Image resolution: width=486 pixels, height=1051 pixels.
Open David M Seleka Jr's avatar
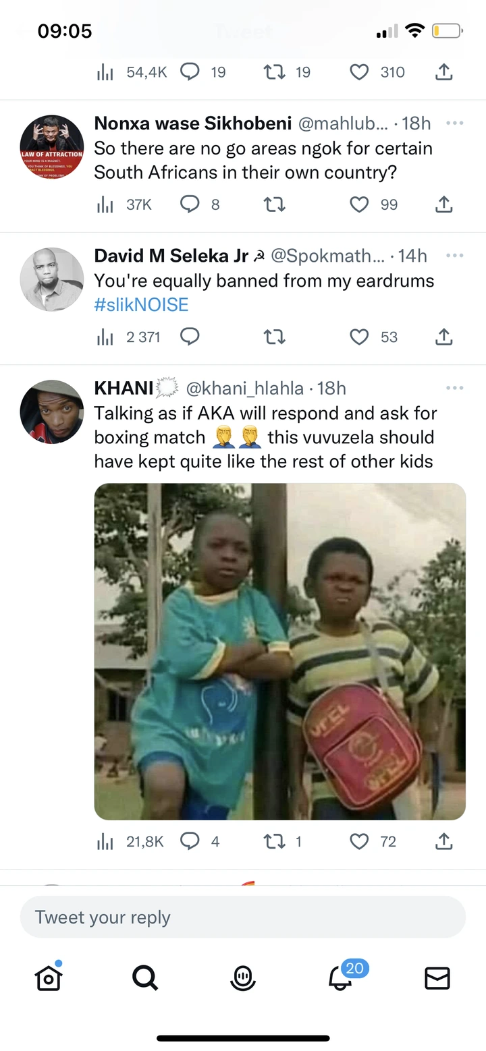(x=52, y=279)
